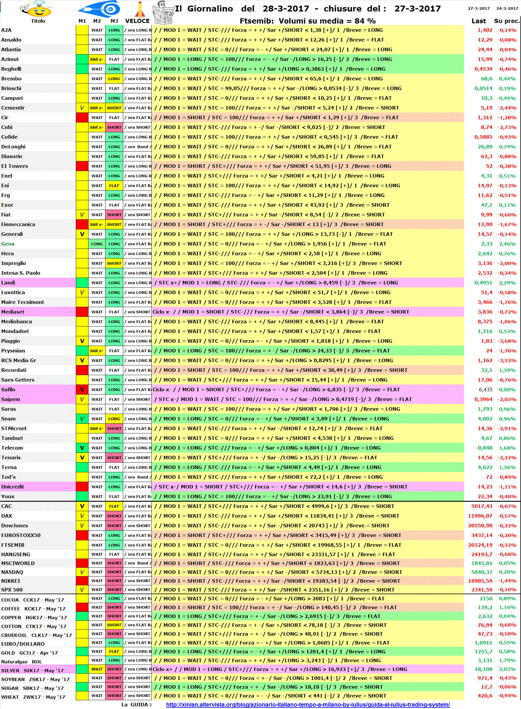Select the Unicredit row title

tap(38, 487)
